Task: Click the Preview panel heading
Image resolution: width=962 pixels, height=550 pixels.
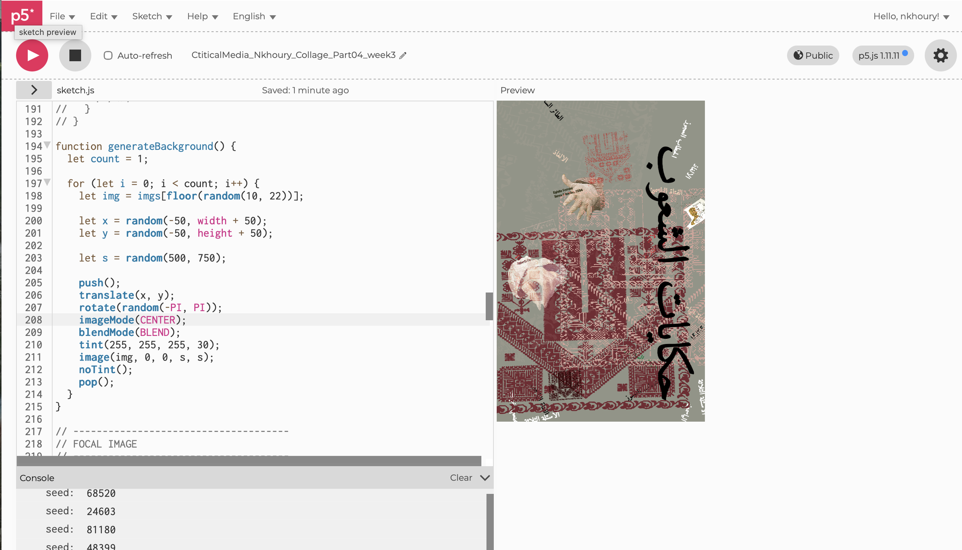Action: (518, 90)
